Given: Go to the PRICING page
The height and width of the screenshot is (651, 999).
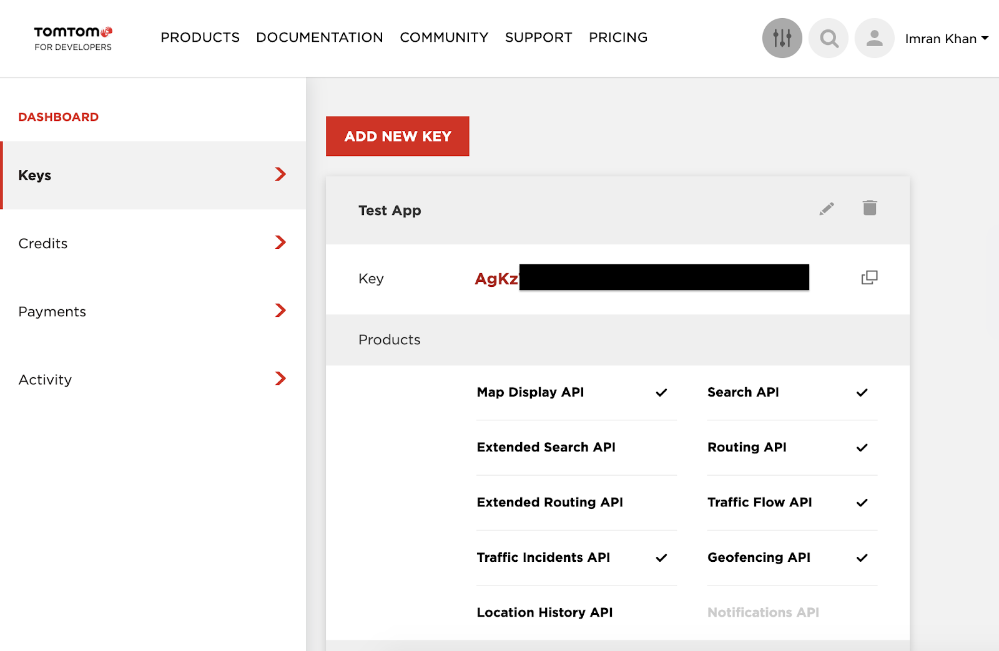Looking at the screenshot, I should tap(618, 37).
